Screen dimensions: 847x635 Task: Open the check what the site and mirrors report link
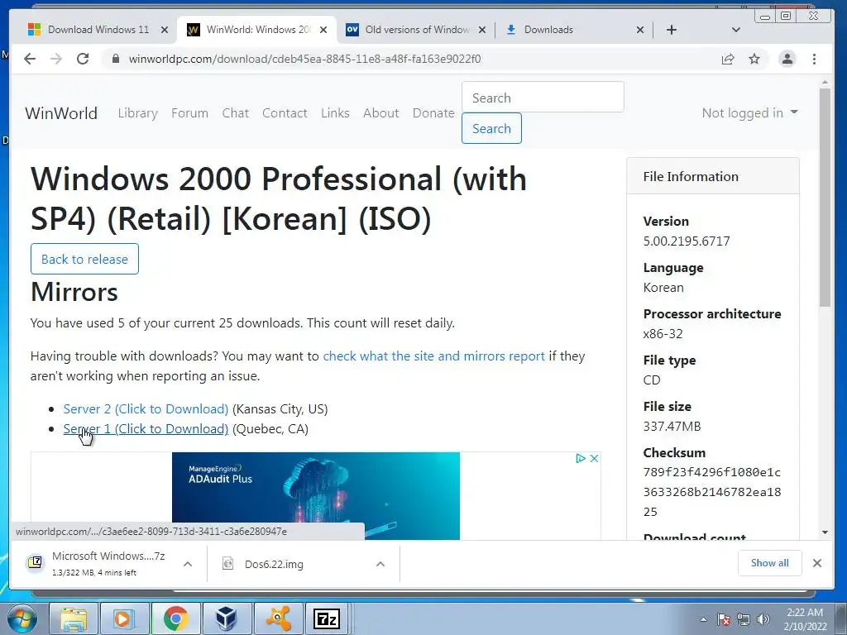[x=433, y=356]
